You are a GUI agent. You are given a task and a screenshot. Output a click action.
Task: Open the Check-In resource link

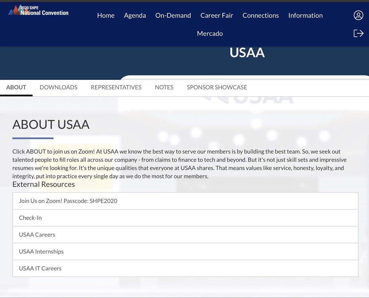tap(30, 218)
